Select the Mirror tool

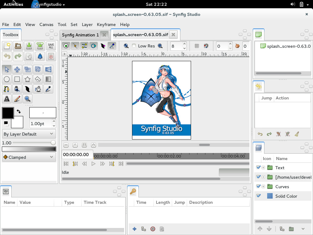point(48,69)
